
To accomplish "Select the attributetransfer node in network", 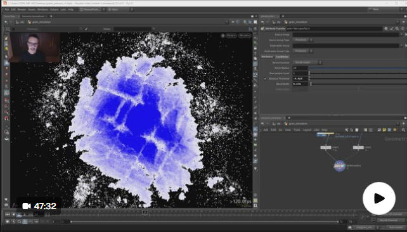I will pyautogui.click(x=340, y=165).
